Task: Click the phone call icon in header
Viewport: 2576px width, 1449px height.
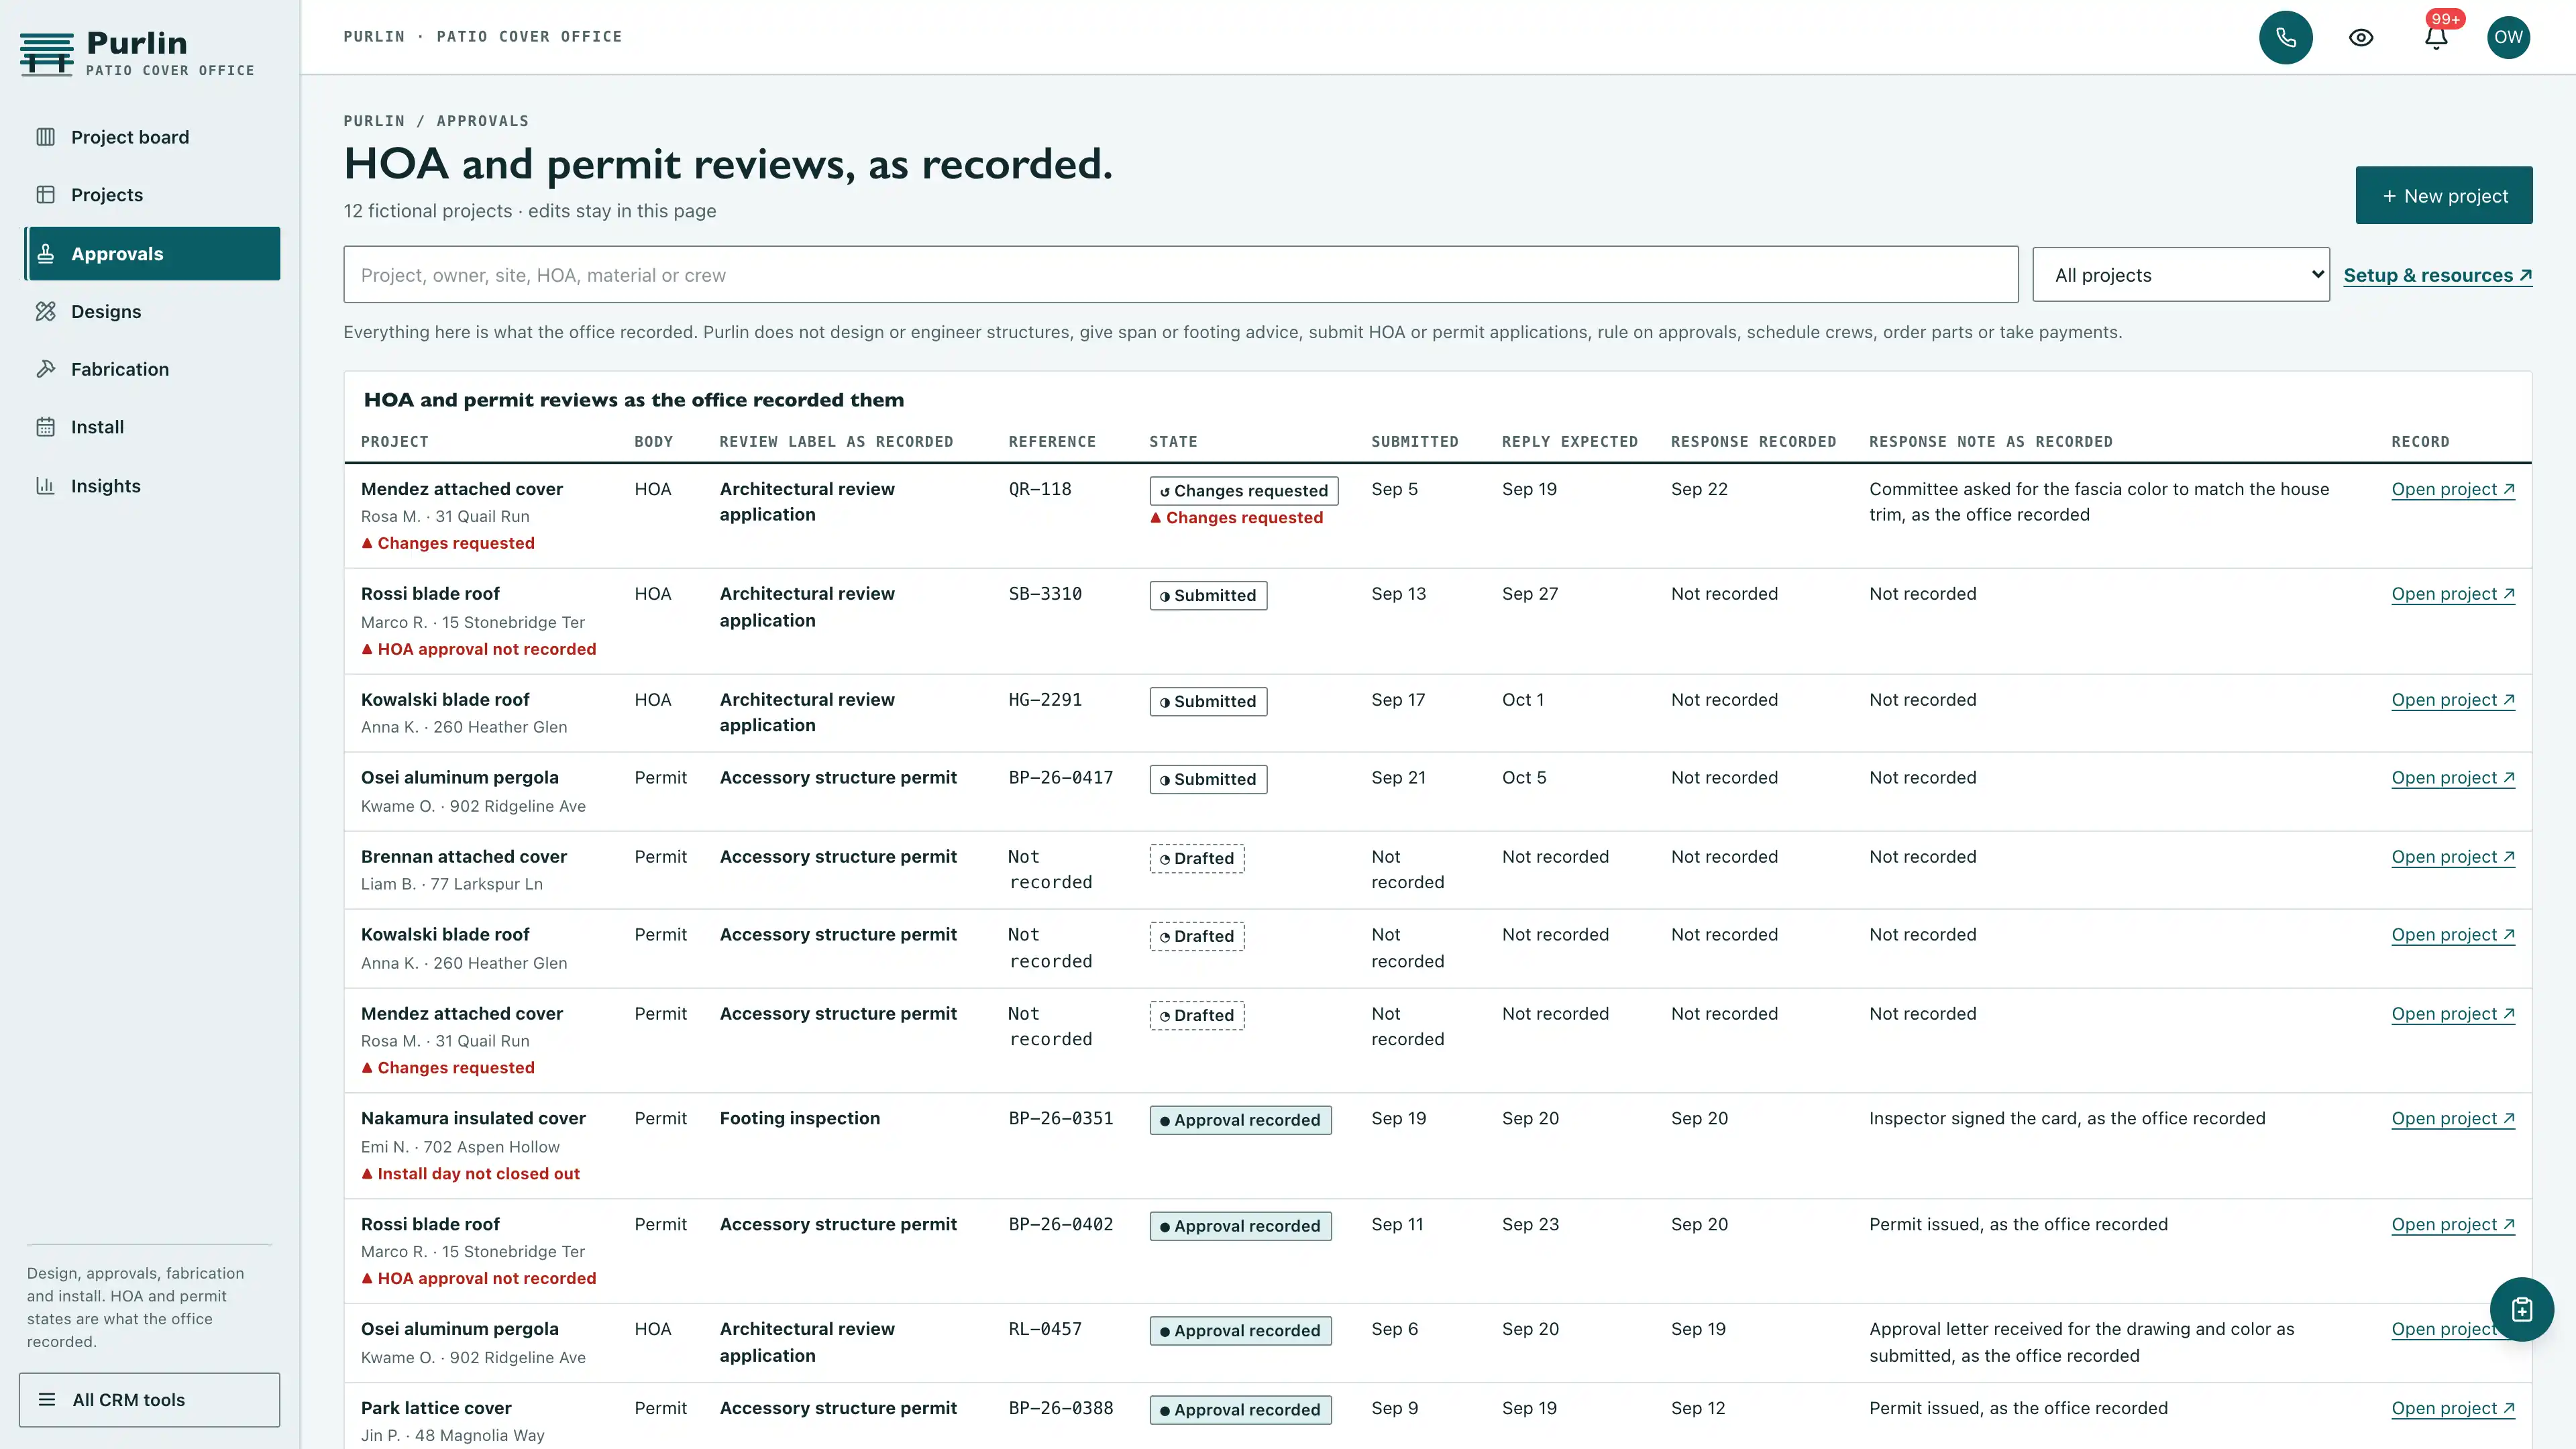Action: point(2285,37)
